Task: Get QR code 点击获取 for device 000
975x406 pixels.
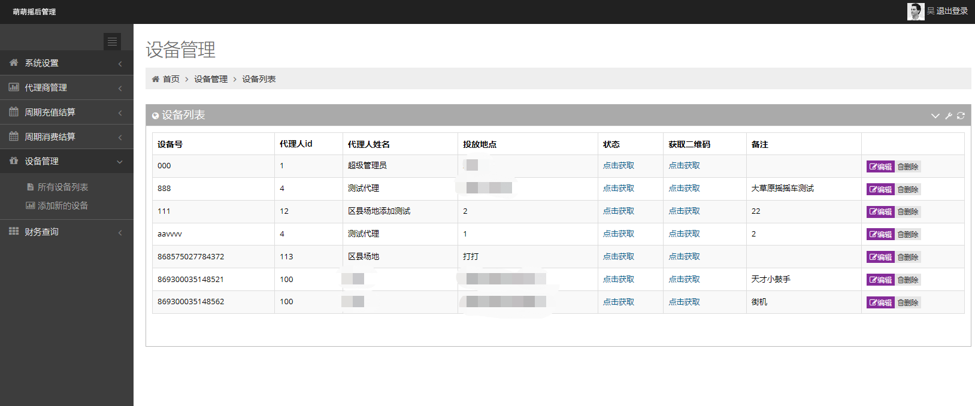Action: pos(685,165)
